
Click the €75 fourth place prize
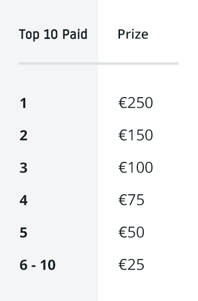pyautogui.click(x=131, y=200)
